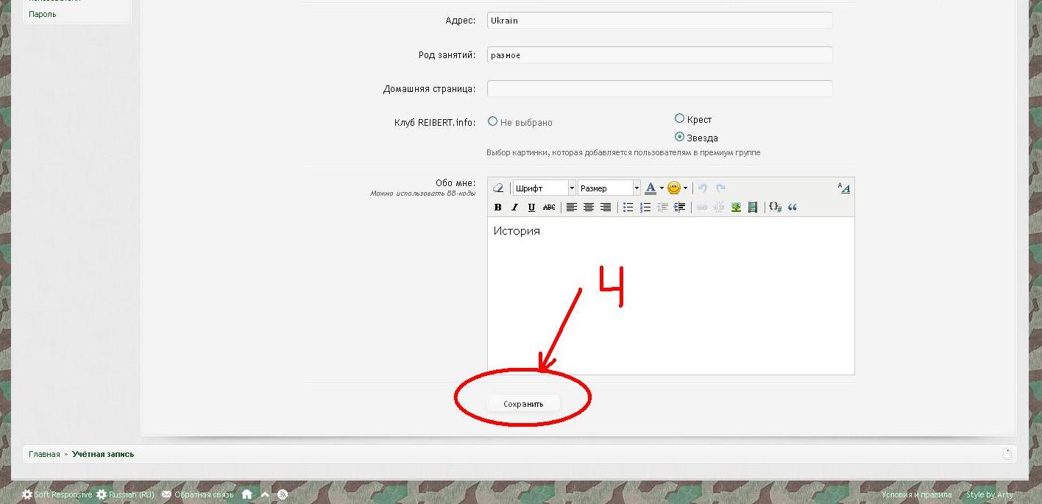The width and height of the screenshot is (1042, 504).
Task: Click the Домашняя страница input field
Action: (x=660, y=89)
